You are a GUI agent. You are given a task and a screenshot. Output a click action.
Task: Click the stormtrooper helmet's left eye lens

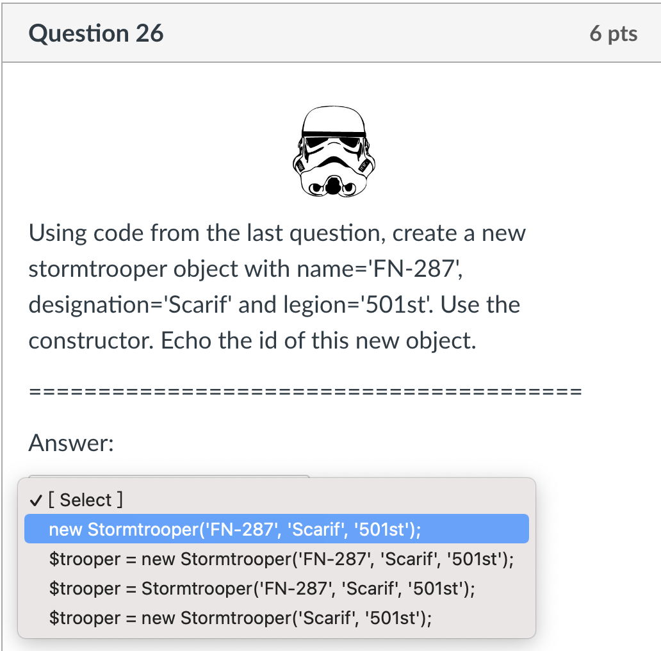point(315,141)
